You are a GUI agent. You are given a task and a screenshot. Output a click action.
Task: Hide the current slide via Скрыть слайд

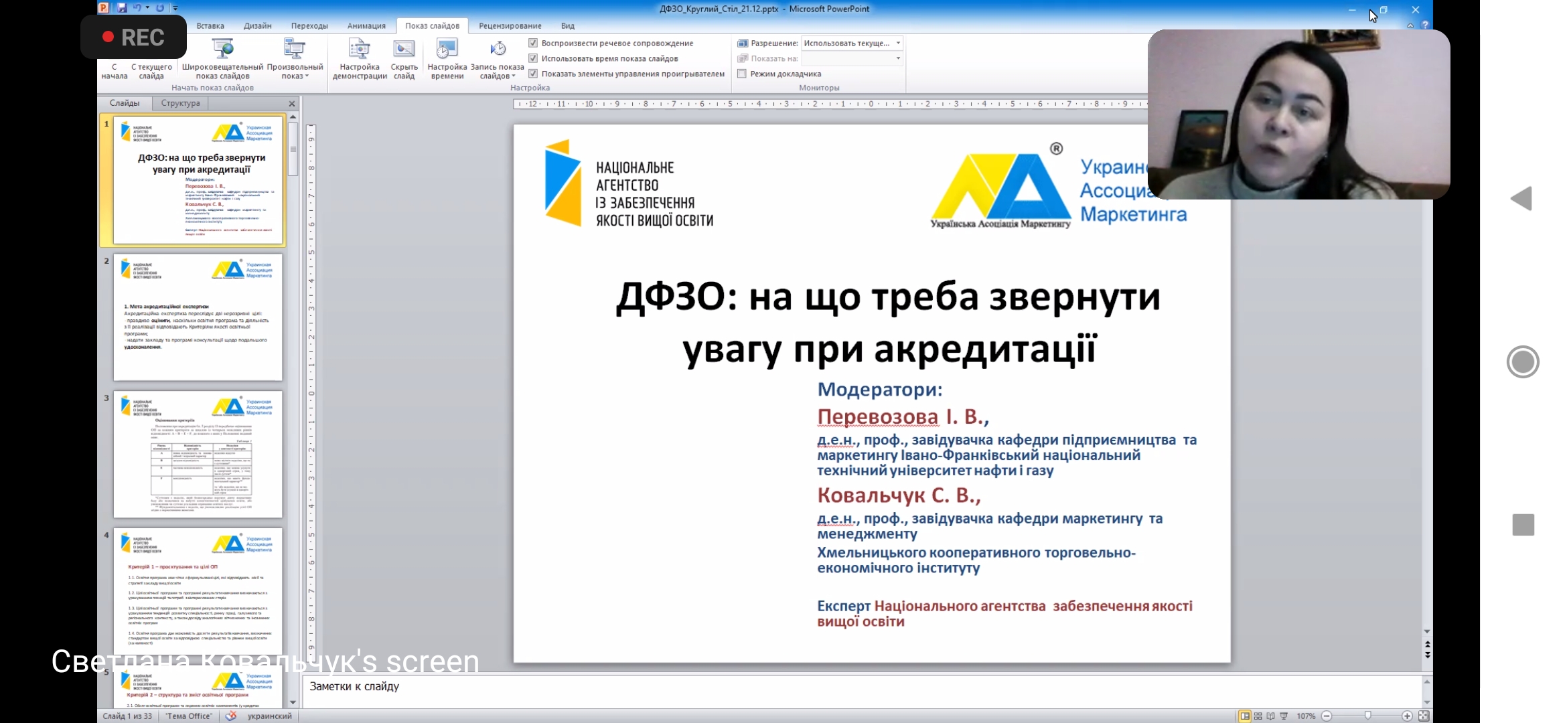[404, 58]
